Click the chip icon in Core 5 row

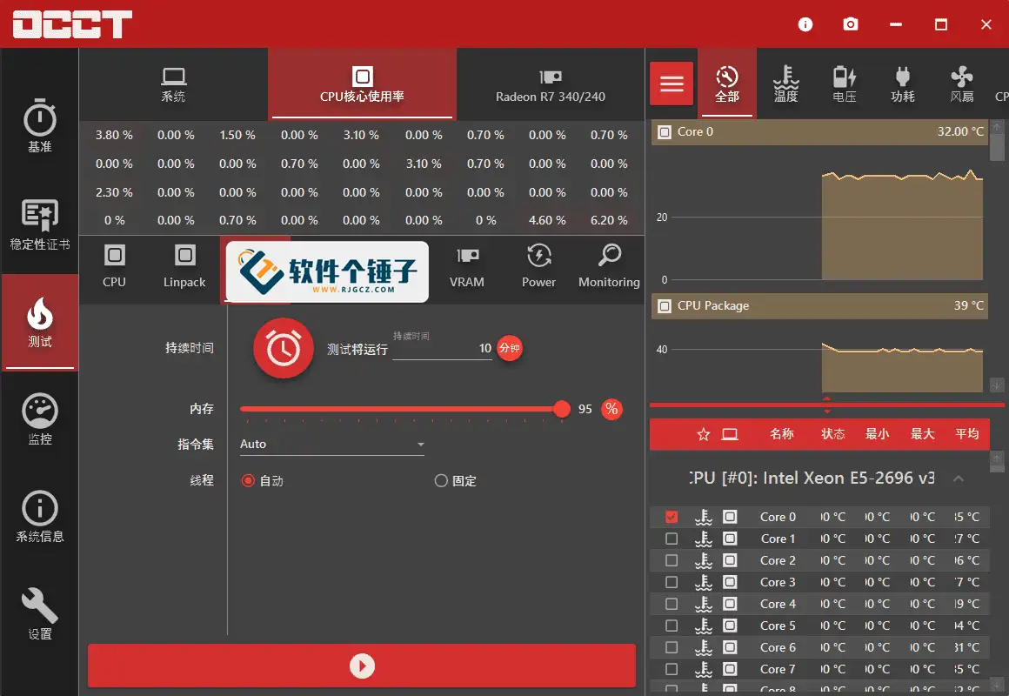[730, 626]
